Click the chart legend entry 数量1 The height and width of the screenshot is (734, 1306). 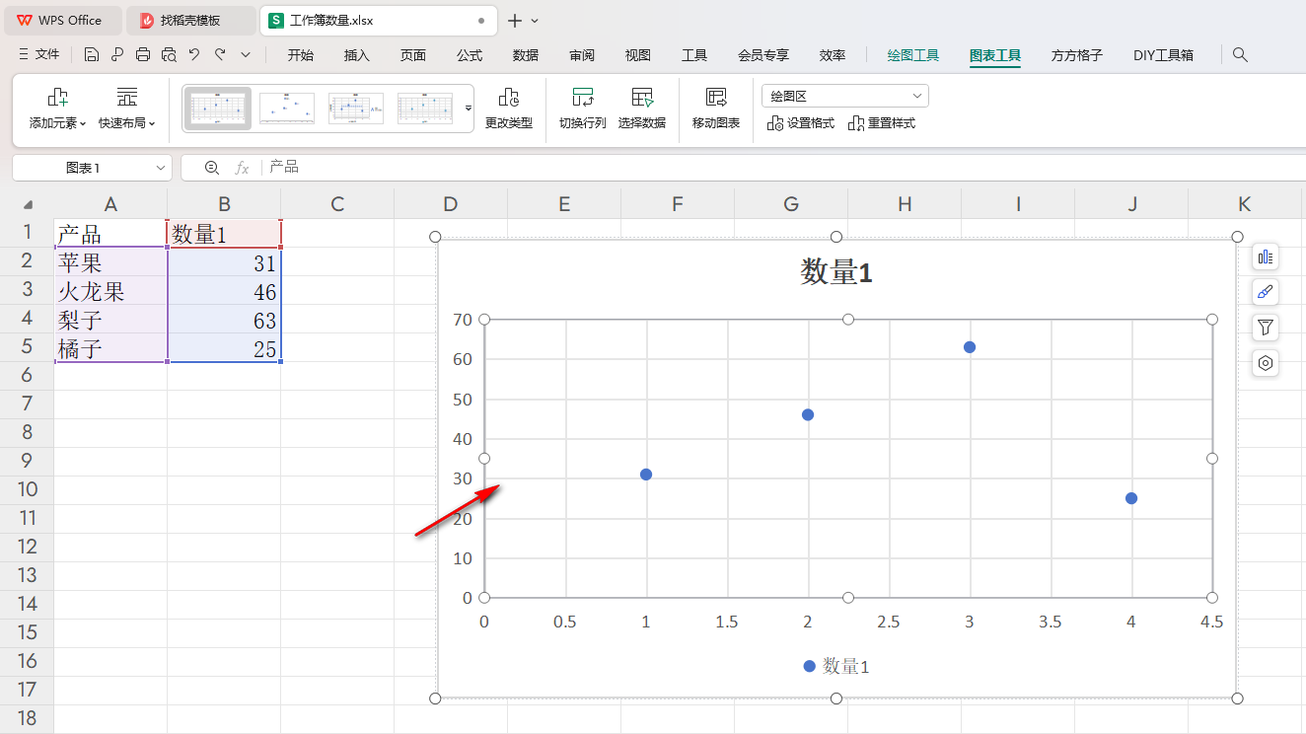coord(836,666)
